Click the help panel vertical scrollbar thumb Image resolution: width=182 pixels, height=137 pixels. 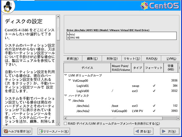pyautogui.click(x=58, y=29)
